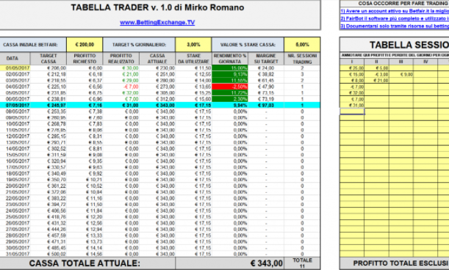Select the € 320,94 target cassa cell
Image resolution: width=449 pixels, height=270 pixels.
pyautogui.click(x=48, y=161)
